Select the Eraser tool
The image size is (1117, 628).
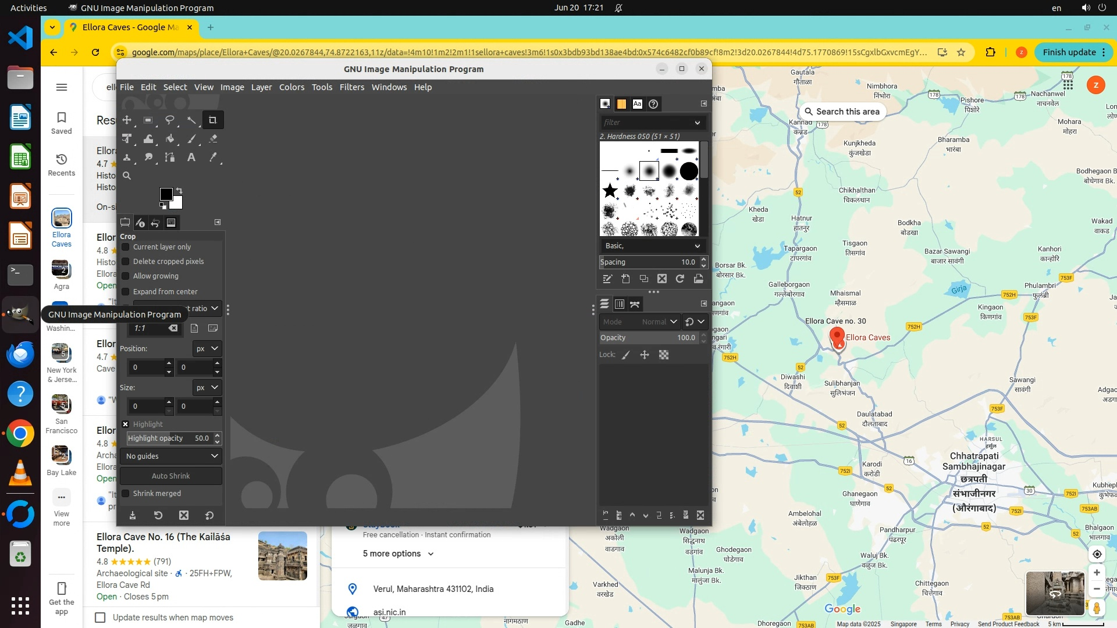(x=213, y=139)
